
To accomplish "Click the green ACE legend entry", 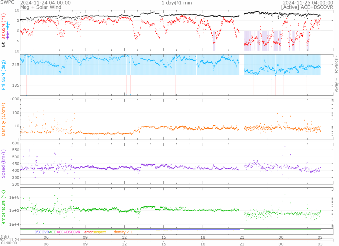I will pos(52,232).
